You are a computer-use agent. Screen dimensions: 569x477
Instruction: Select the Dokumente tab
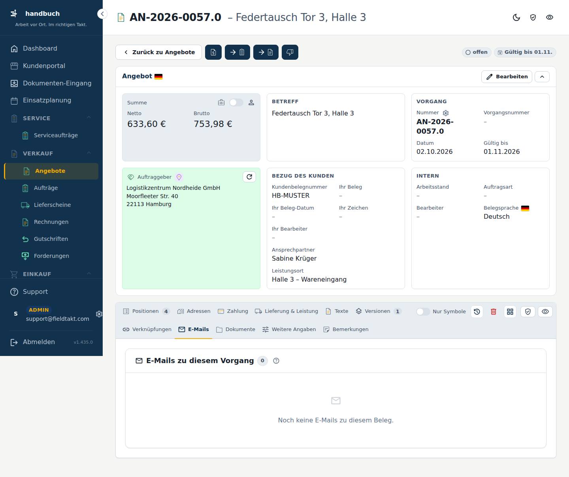coord(236,329)
